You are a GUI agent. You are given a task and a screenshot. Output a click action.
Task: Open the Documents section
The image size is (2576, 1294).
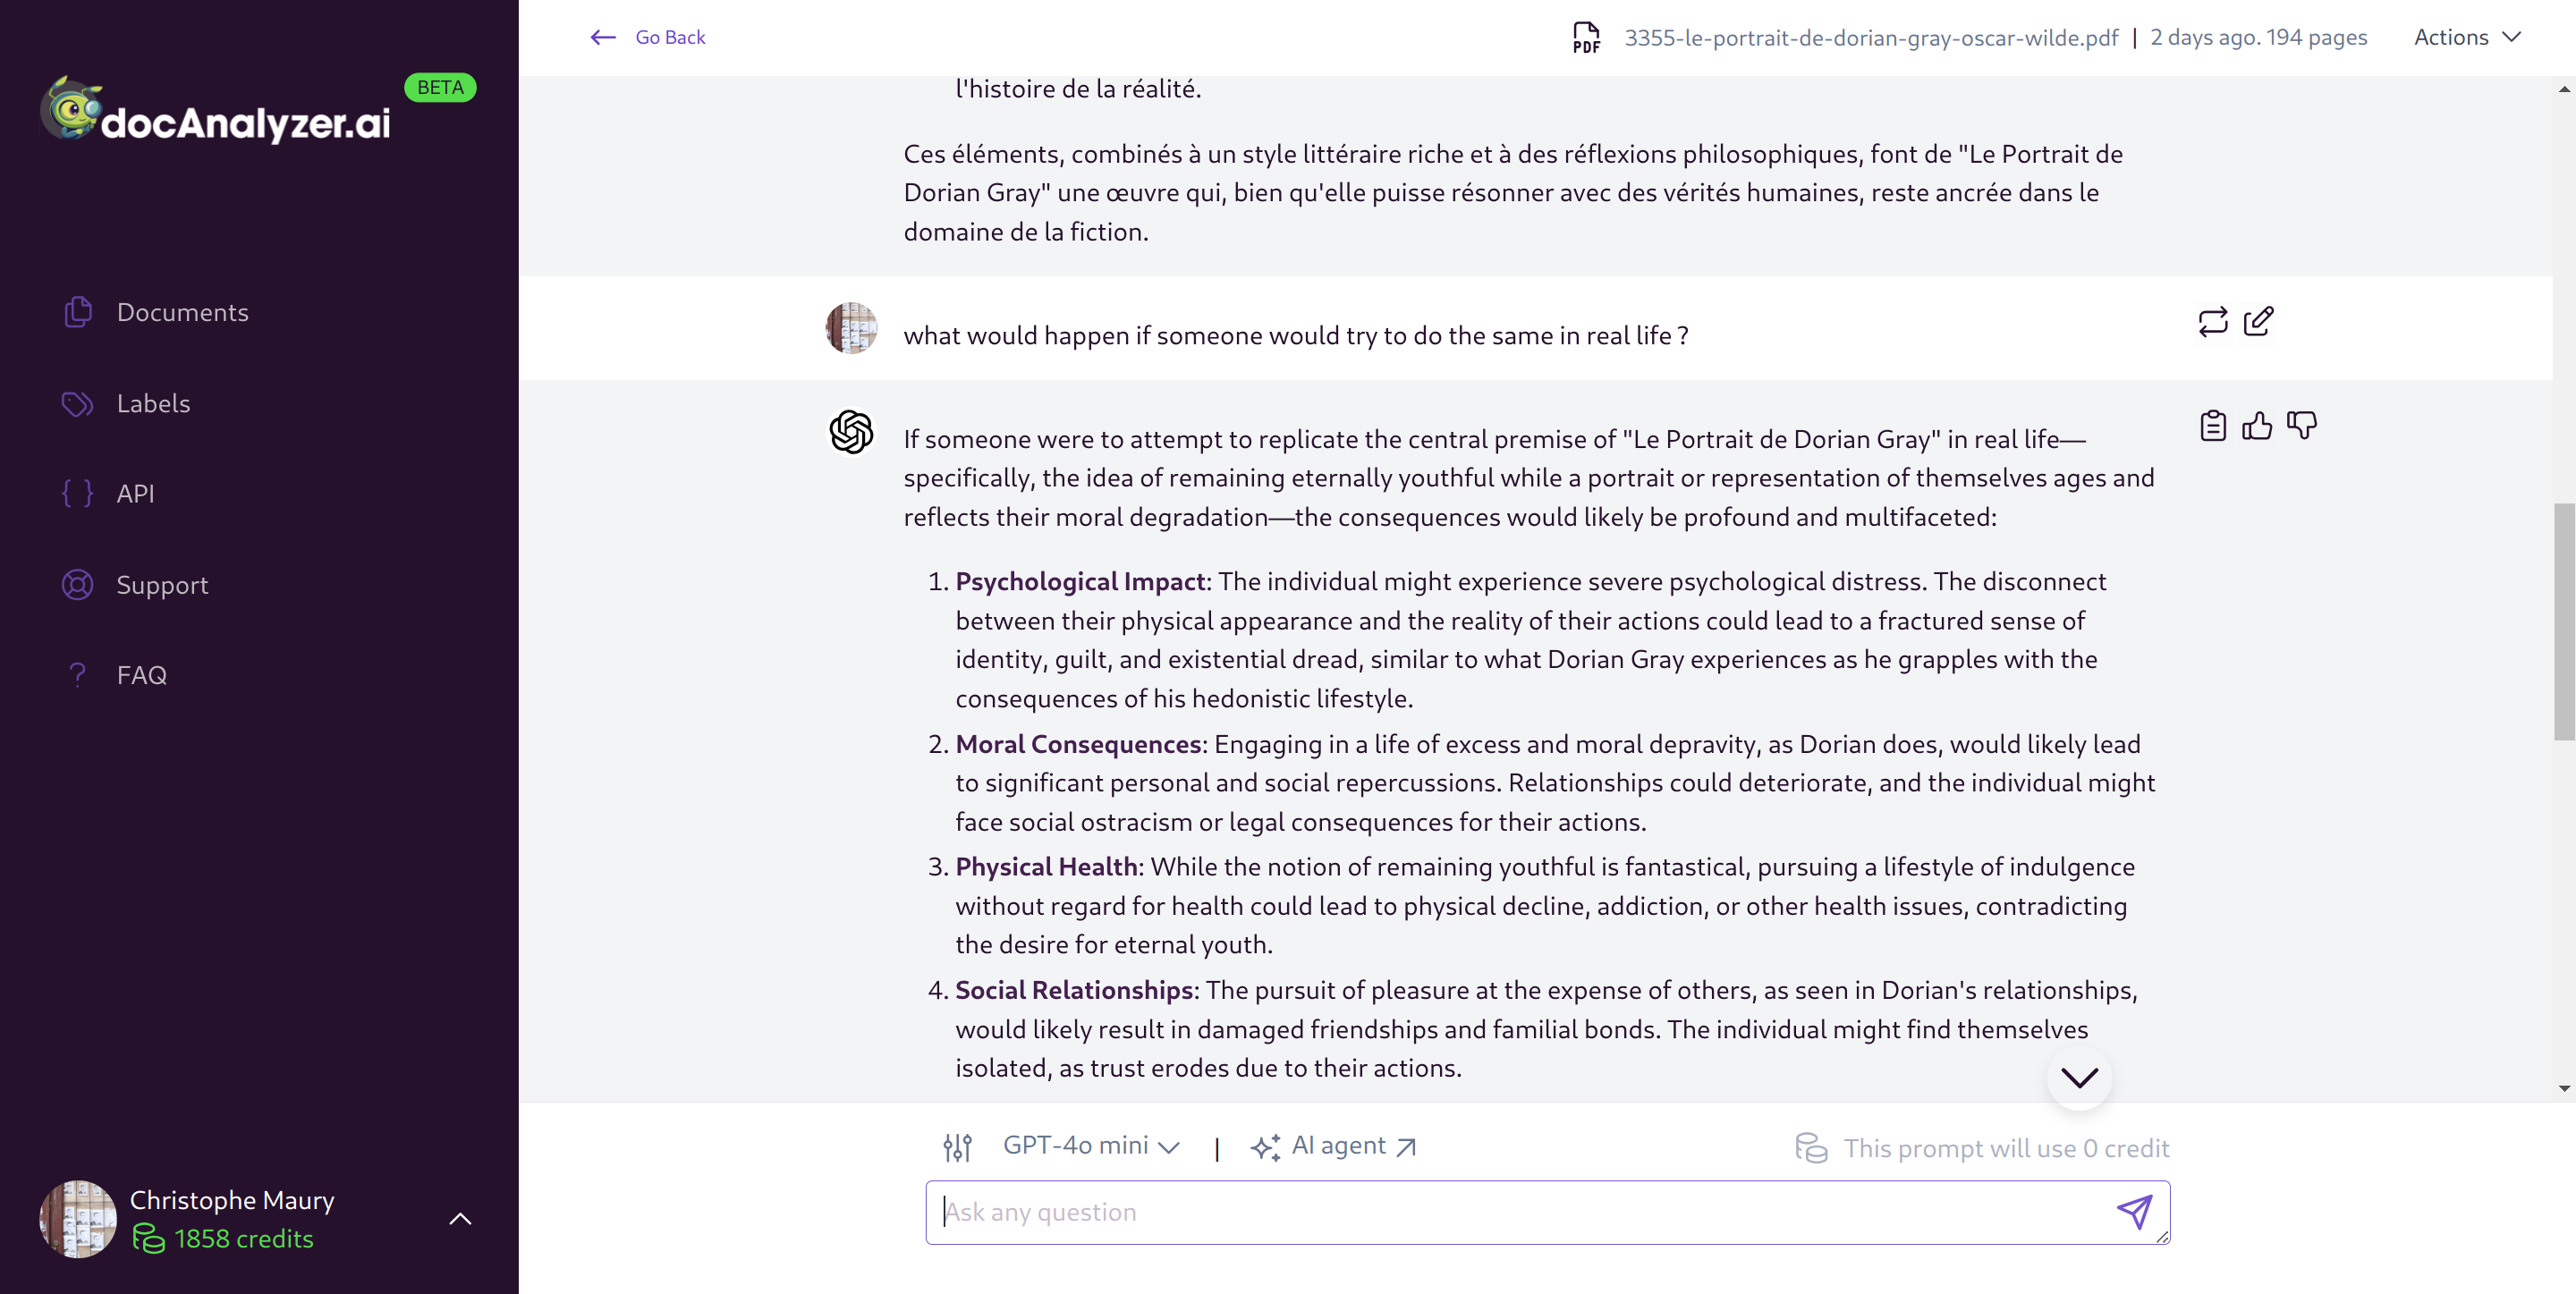(182, 312)
